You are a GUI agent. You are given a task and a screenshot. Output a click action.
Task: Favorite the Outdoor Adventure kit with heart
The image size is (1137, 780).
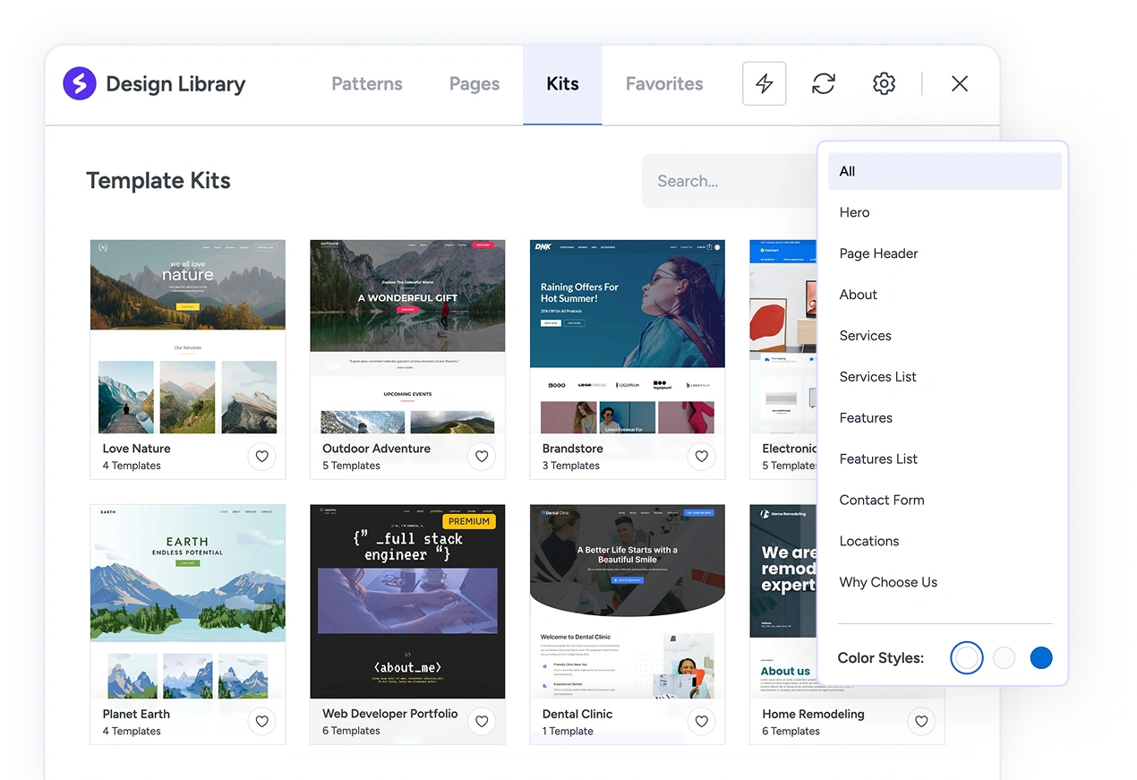(482, 457)
